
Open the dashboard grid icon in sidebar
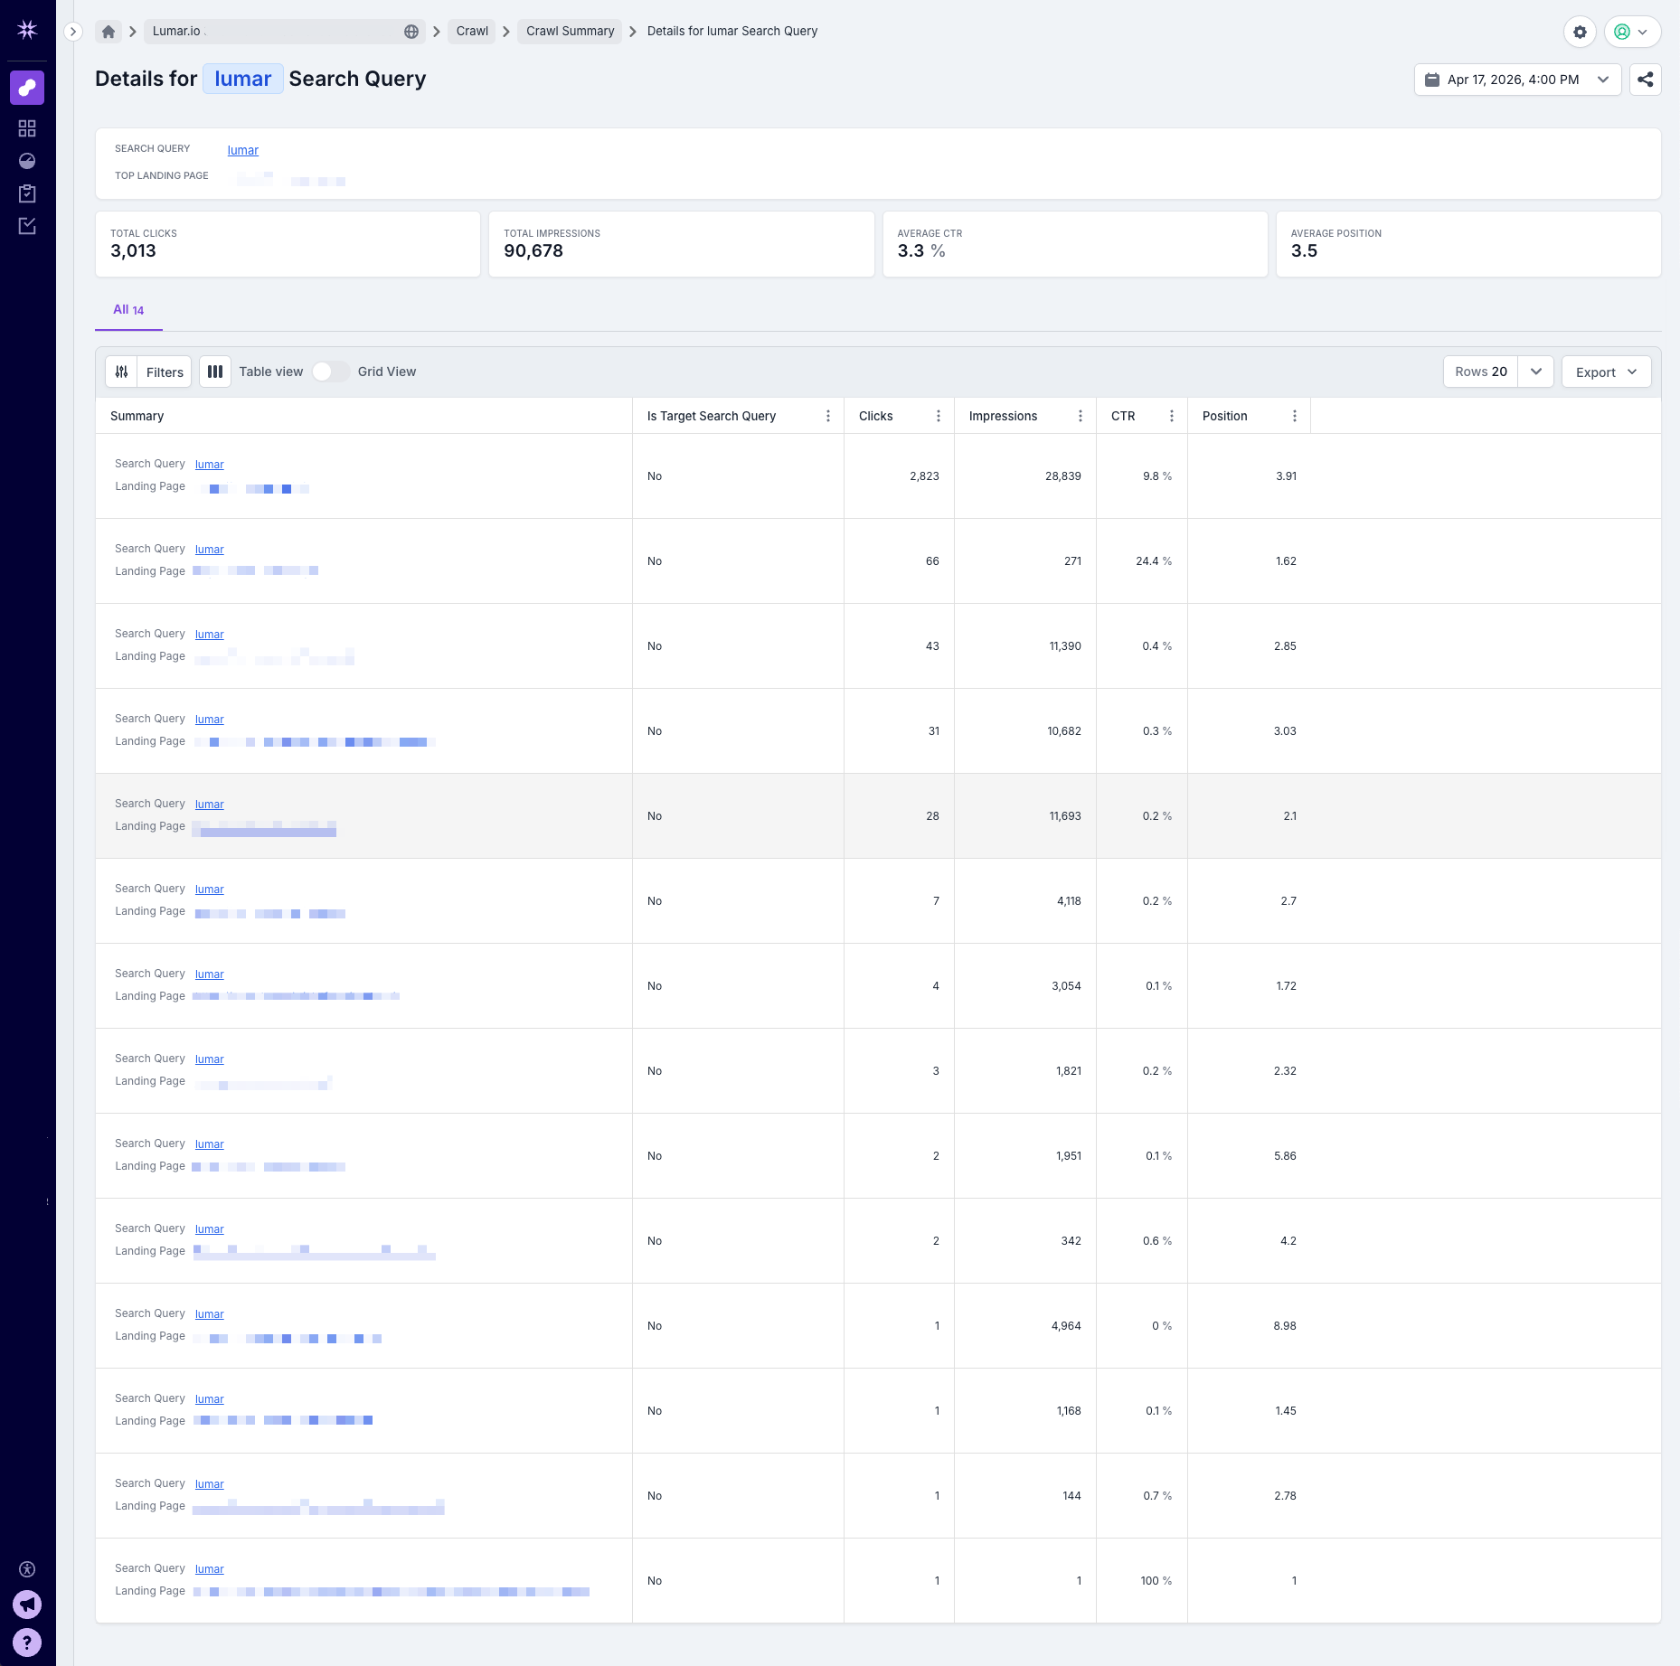point(27,128)
